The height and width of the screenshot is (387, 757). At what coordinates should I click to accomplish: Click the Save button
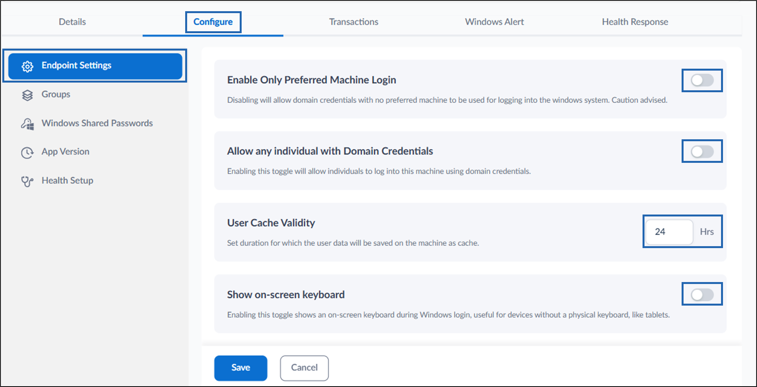(x=240, y=368)
